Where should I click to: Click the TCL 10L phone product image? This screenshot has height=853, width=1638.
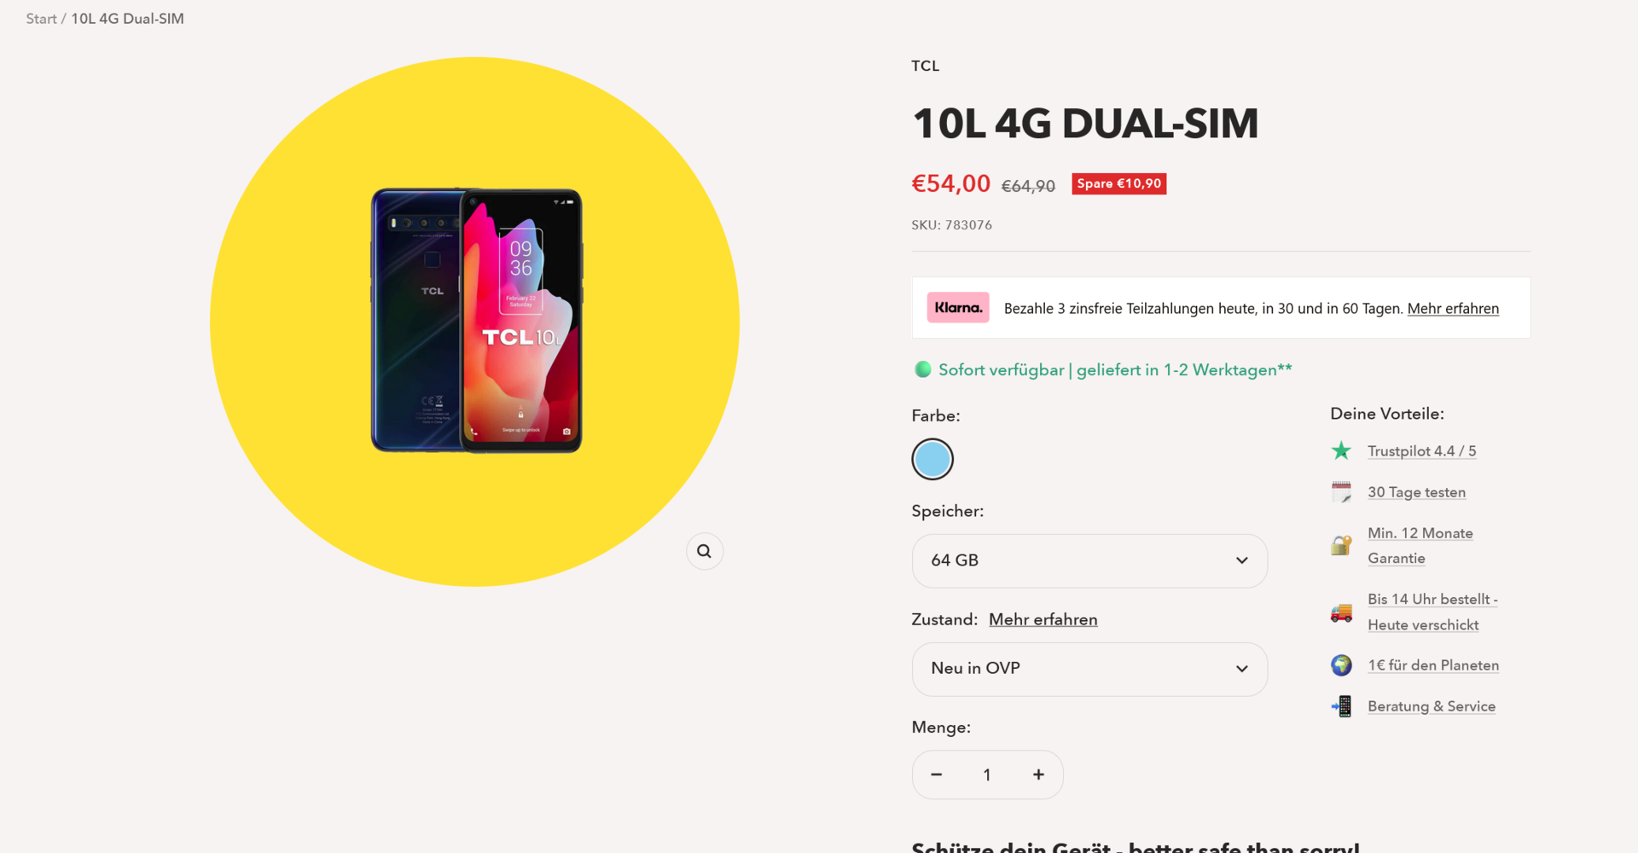476,321
